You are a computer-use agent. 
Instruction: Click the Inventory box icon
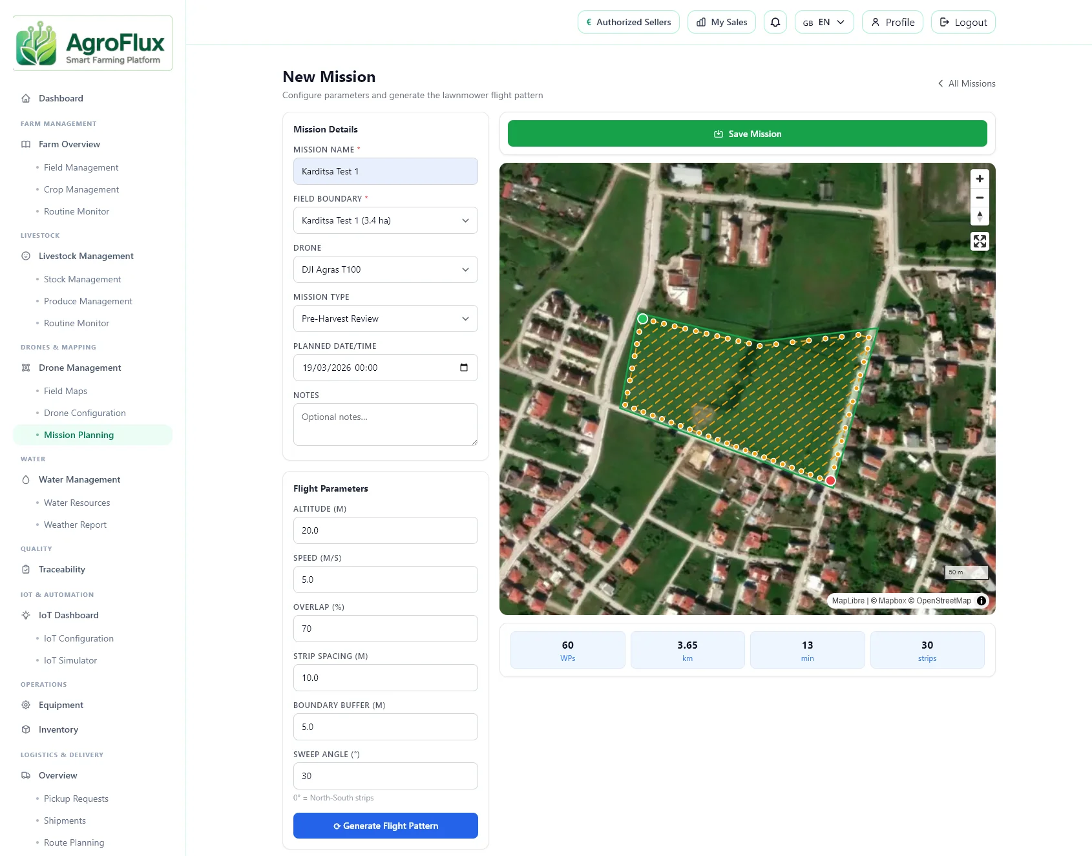[26, 729]
